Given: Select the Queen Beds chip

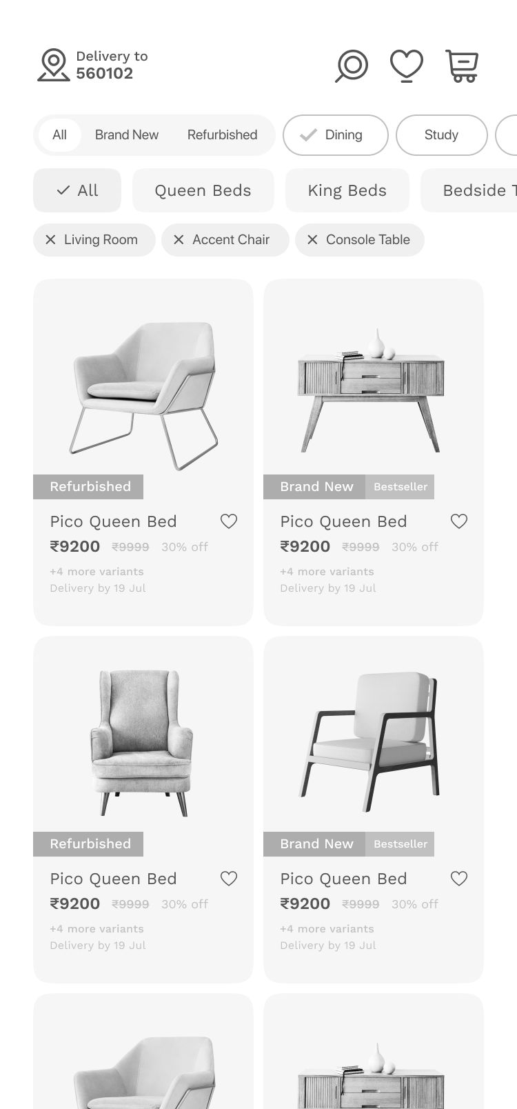Looking at the screenshot, I should click(x=203, y=190).
